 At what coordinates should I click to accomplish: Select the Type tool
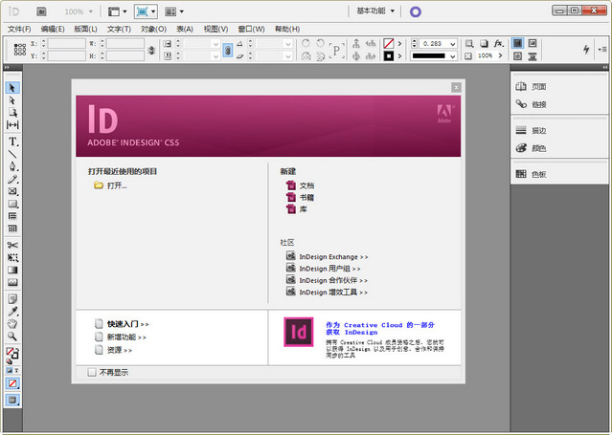point(13,141)
